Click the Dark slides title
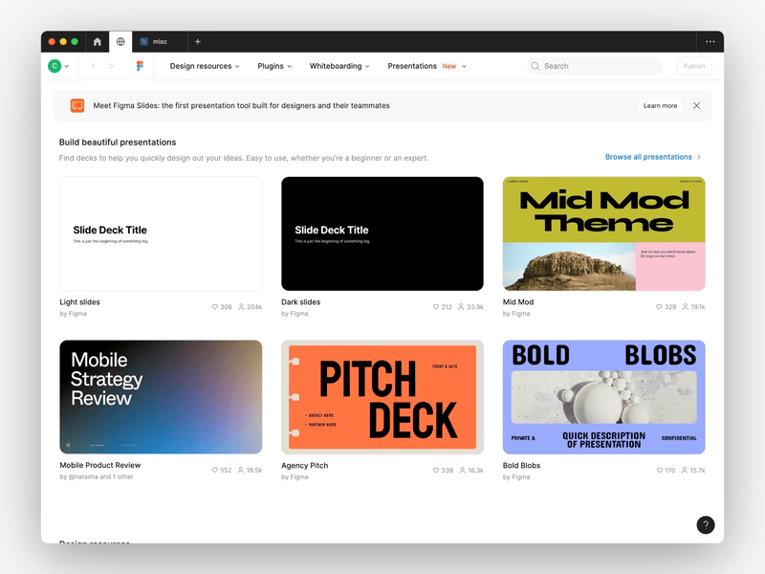 [x=300, y=302]
